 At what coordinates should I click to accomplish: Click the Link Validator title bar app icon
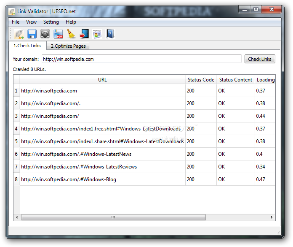click(x=12, y=12)
